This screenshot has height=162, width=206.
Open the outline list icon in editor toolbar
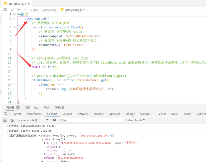tap(5, 9)
